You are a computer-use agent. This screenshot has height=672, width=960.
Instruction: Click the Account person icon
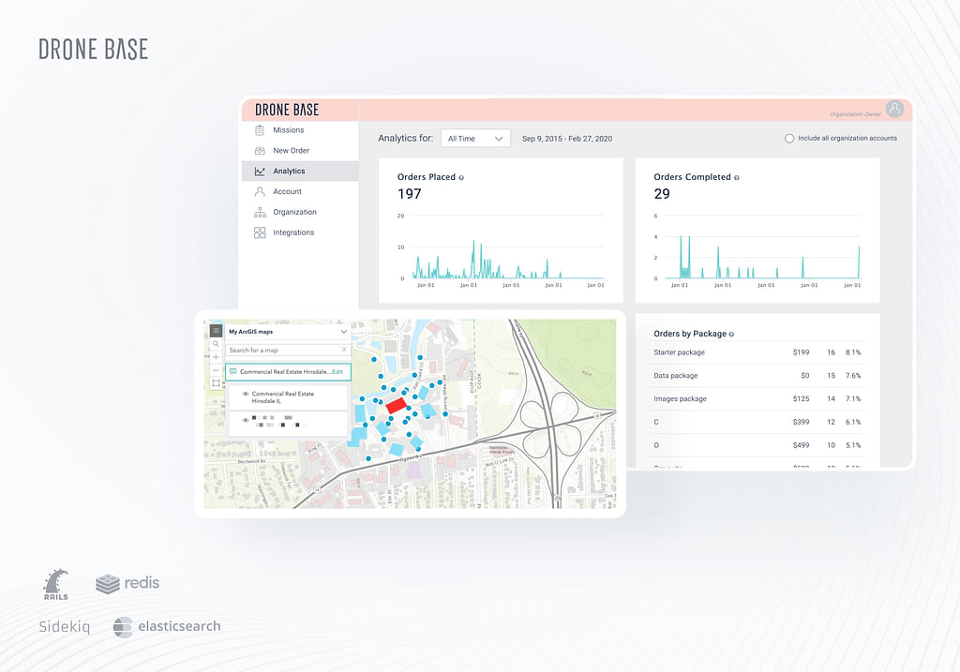pos(260,191)
